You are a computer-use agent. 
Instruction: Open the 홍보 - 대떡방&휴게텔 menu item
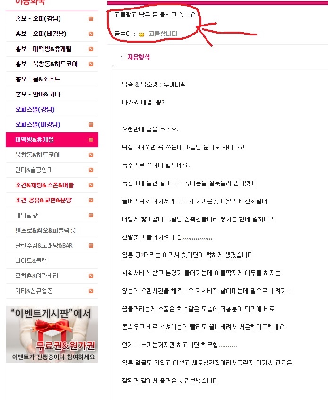point(52,49)
